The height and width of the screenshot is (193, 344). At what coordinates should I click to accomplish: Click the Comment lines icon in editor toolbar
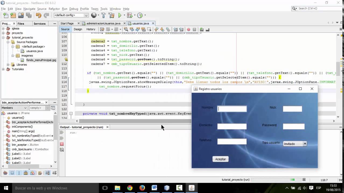click(202, 29)
